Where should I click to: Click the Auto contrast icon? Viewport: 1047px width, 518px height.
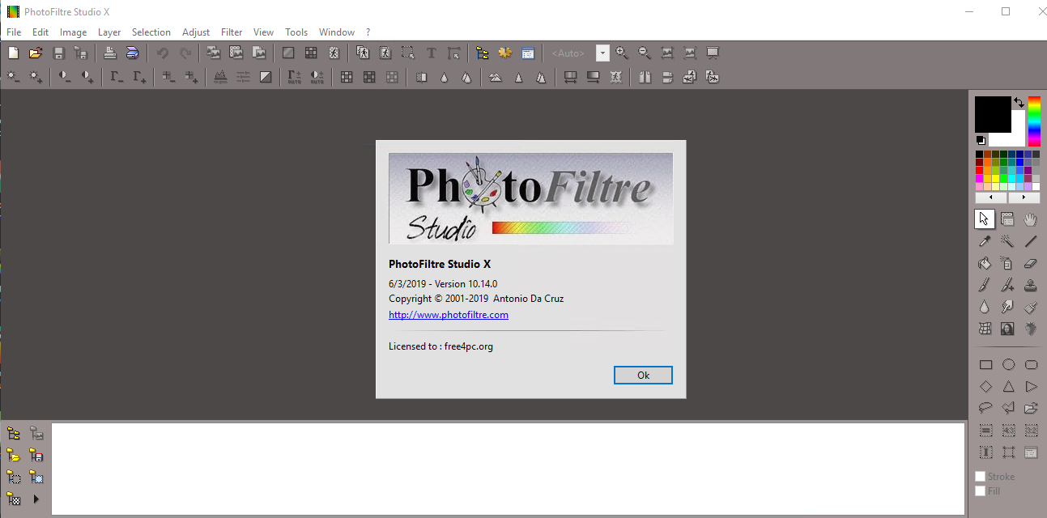[x=317, y=77]
